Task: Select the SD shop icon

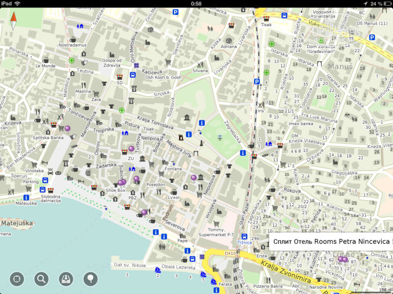Action: (120, 77)
